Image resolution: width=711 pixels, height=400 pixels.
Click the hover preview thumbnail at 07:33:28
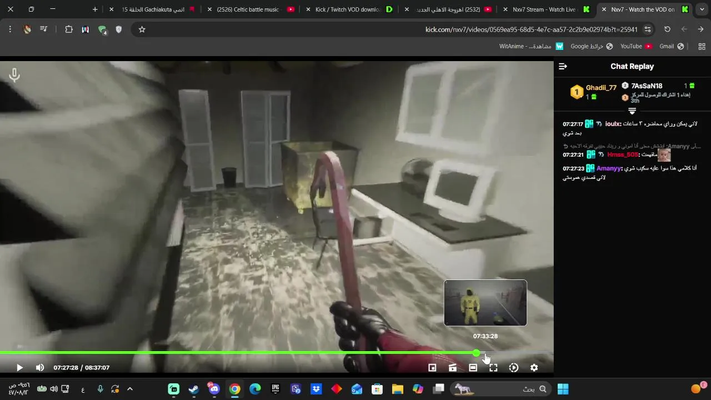click(485, 303)
